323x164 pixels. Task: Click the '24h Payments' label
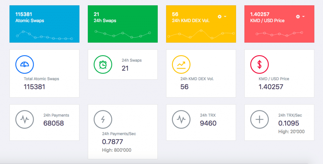click(x=56, y=115)
